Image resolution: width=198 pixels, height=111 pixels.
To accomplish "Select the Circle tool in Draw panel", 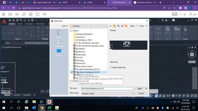I will [19, 30].
